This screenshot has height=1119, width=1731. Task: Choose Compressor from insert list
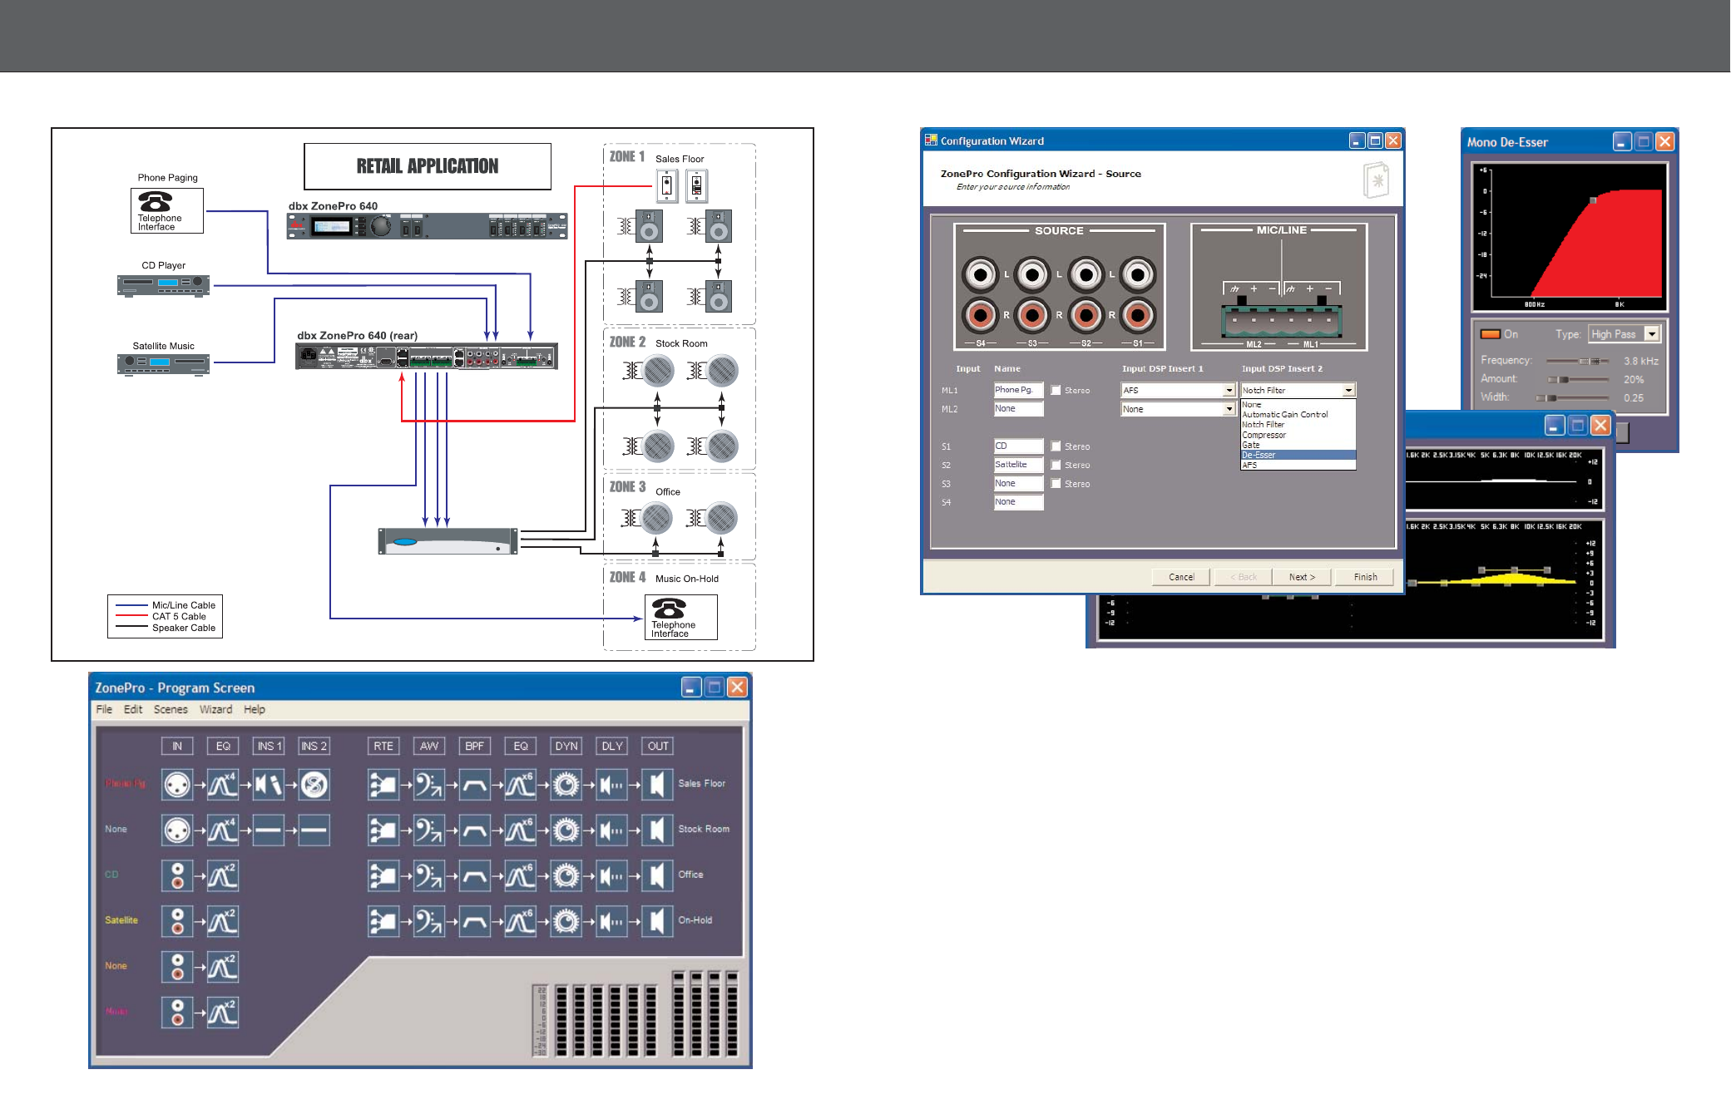1264,435
